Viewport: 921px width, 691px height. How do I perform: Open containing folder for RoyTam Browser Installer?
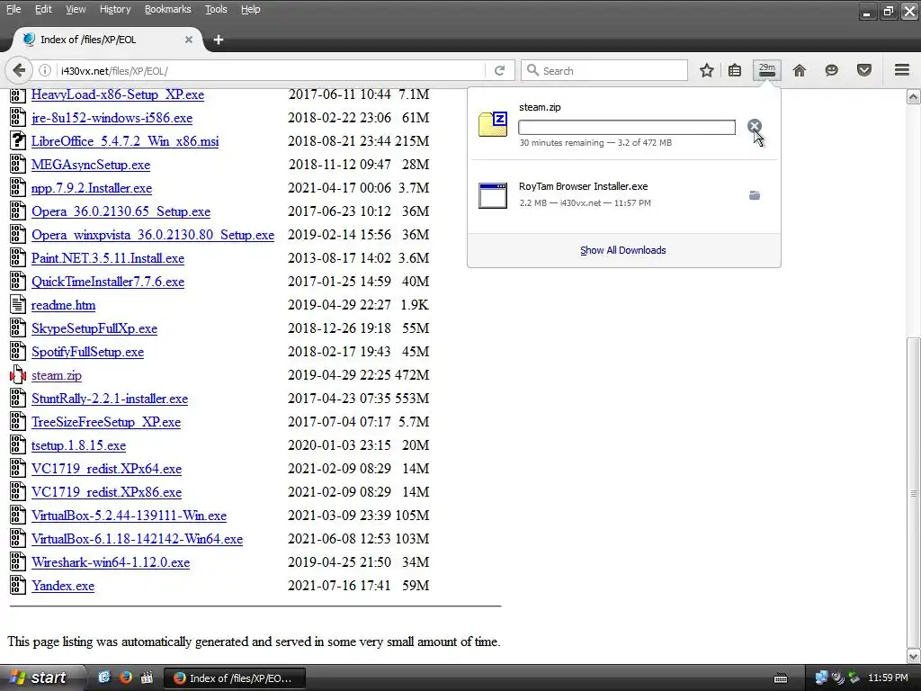[x=755, y=195]
